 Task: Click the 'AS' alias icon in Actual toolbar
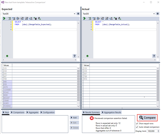107,19
